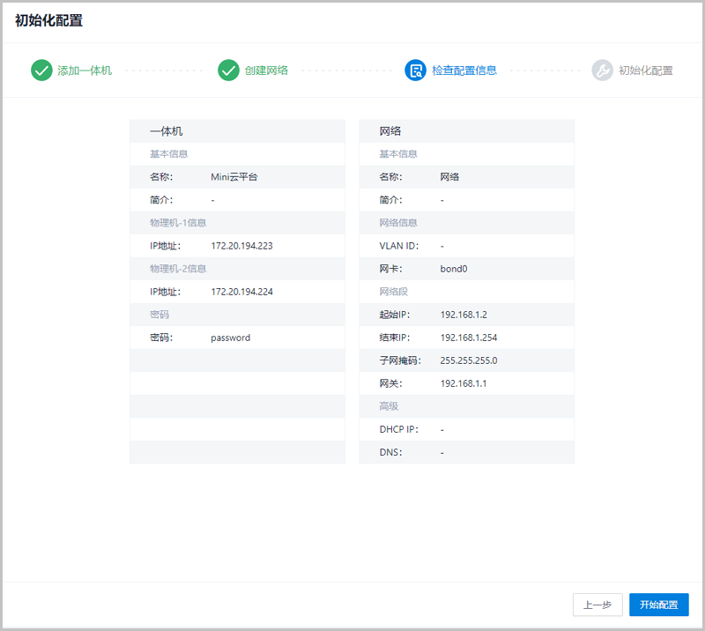Click physical machine 1 IP 172.20.194.223

(x=241, y=246)
